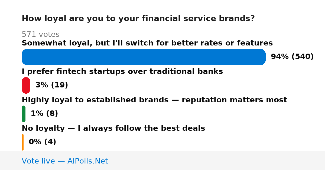Click the 3% (19) result label
The height and width of the screenshot is (170, 325).
click(52, 85)
